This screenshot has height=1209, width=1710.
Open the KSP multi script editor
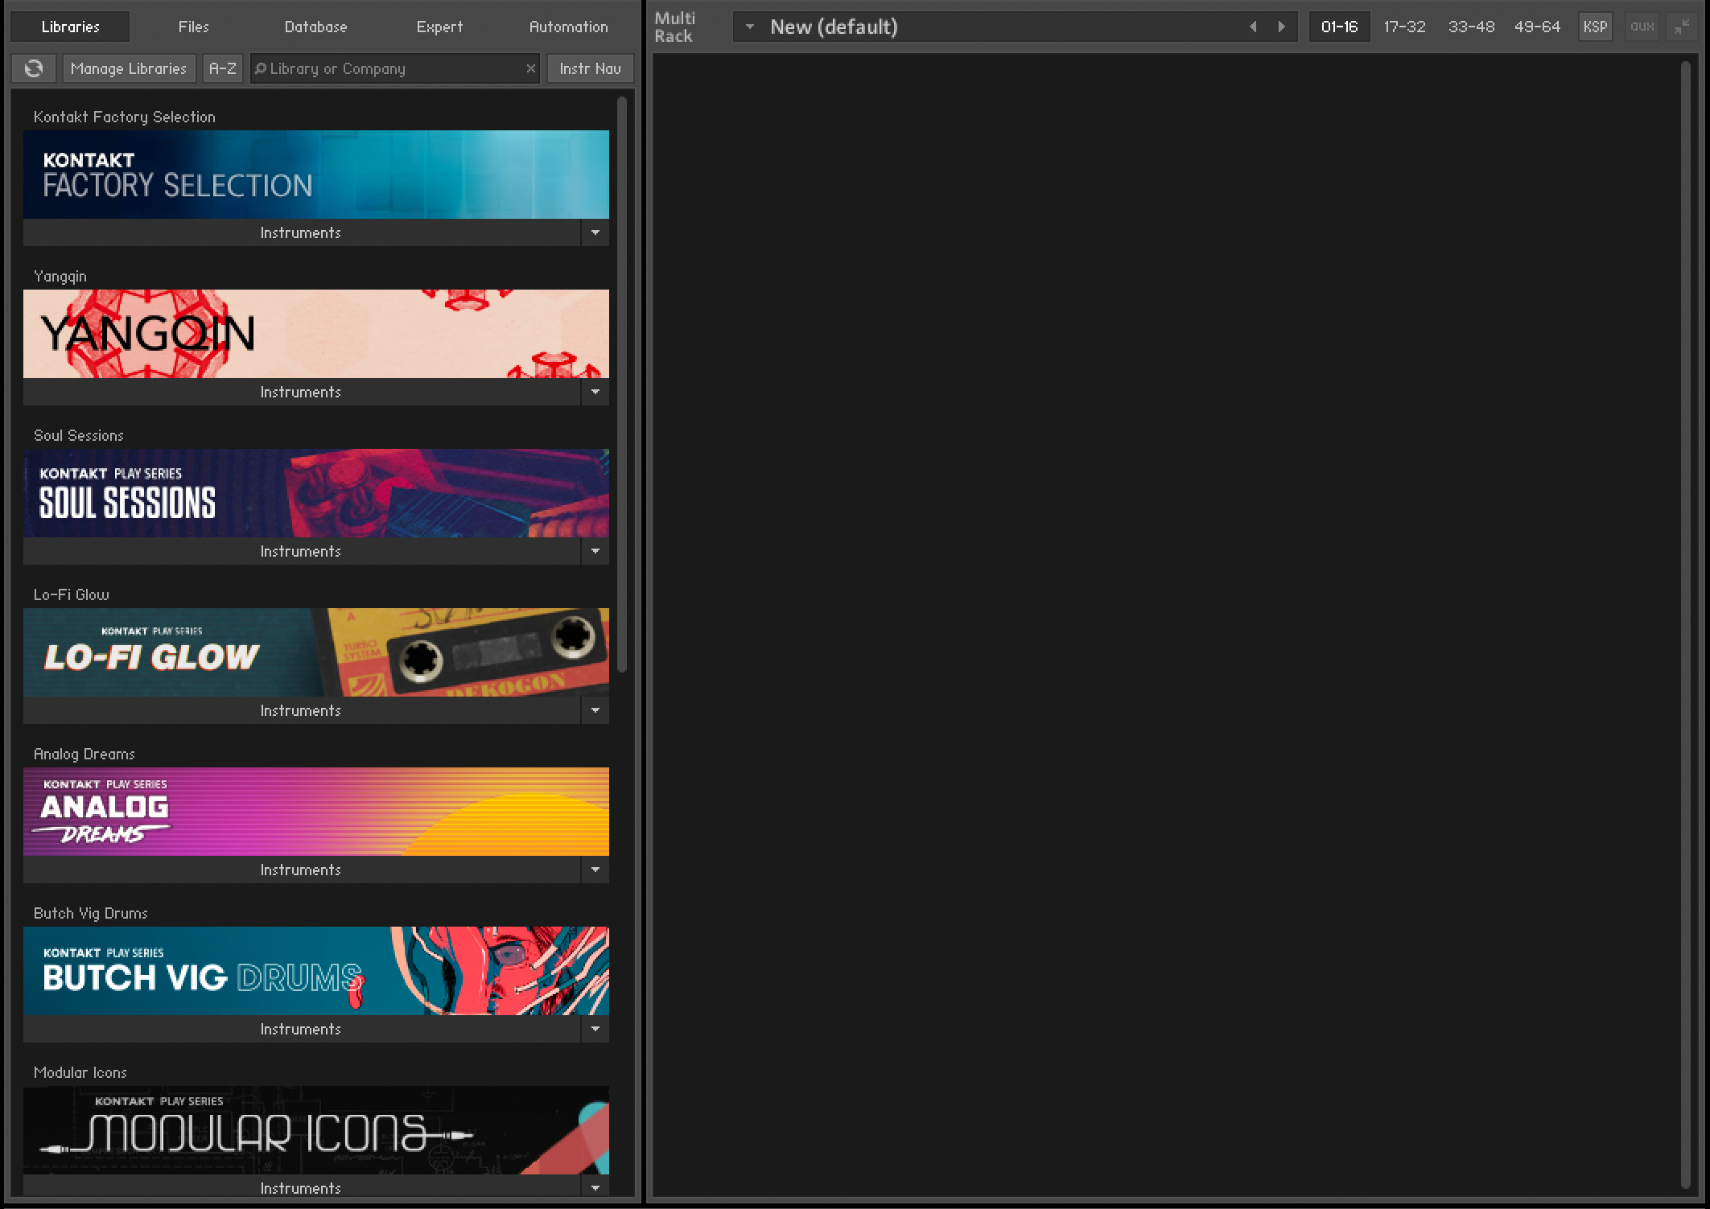[x=1595, y=27]
